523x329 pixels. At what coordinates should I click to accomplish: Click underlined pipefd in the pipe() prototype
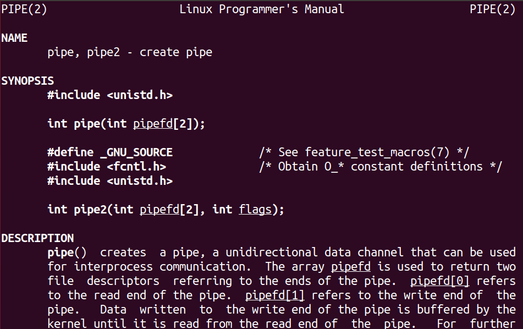(152, 124)
